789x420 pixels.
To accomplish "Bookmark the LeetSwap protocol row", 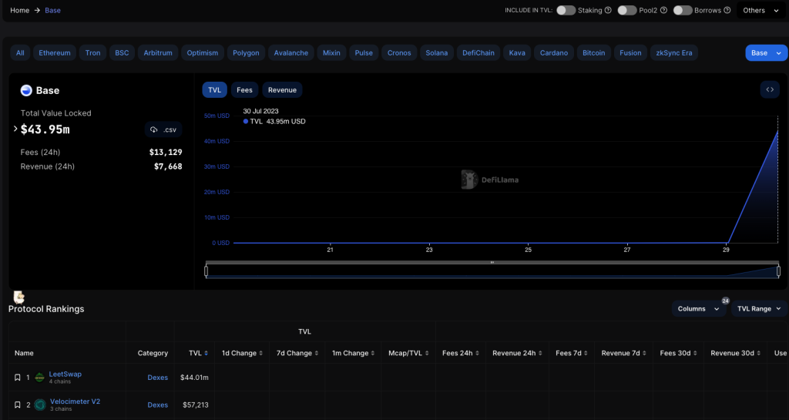I will click(x=18, y=378).
